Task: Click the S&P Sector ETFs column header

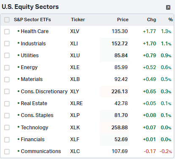Action: pyautogui.click(x=32, y=20)
